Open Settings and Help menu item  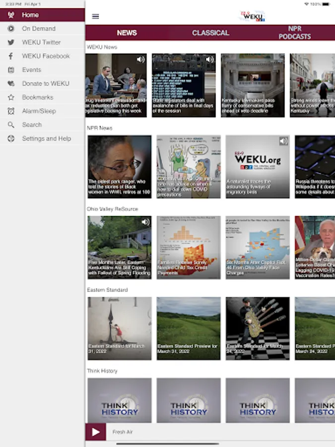coord(42,139)
